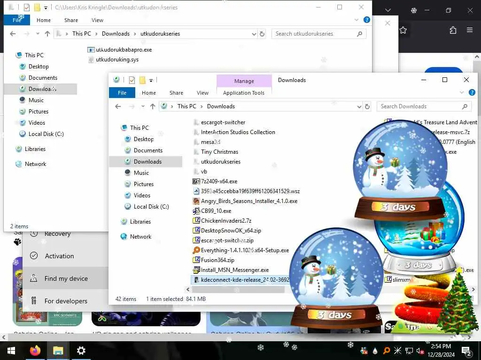Open the utkudorukseries address bar dropdown

(x=254, y=34)
